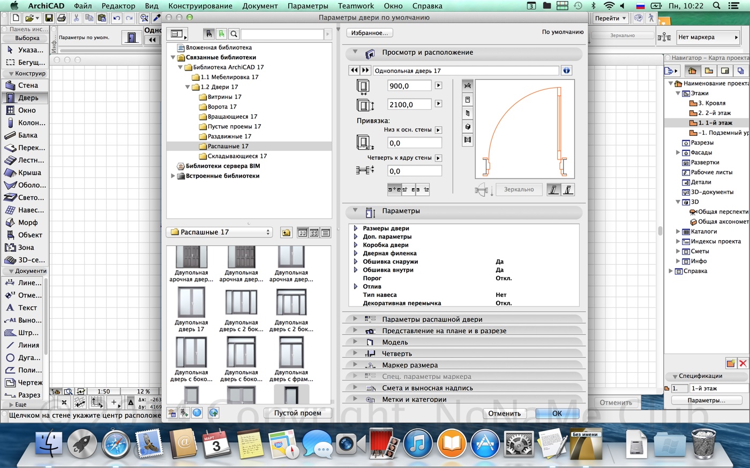Open the Справка menu
750x468 pixels.
pos(427,6)
